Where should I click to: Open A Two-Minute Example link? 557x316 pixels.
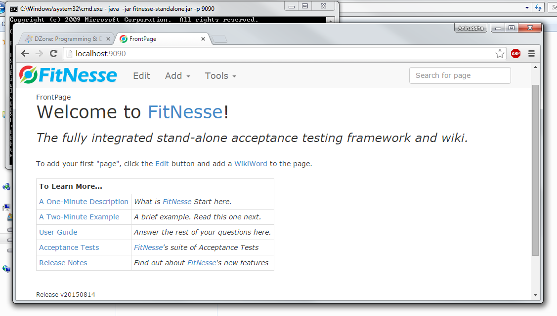point(79,217)
